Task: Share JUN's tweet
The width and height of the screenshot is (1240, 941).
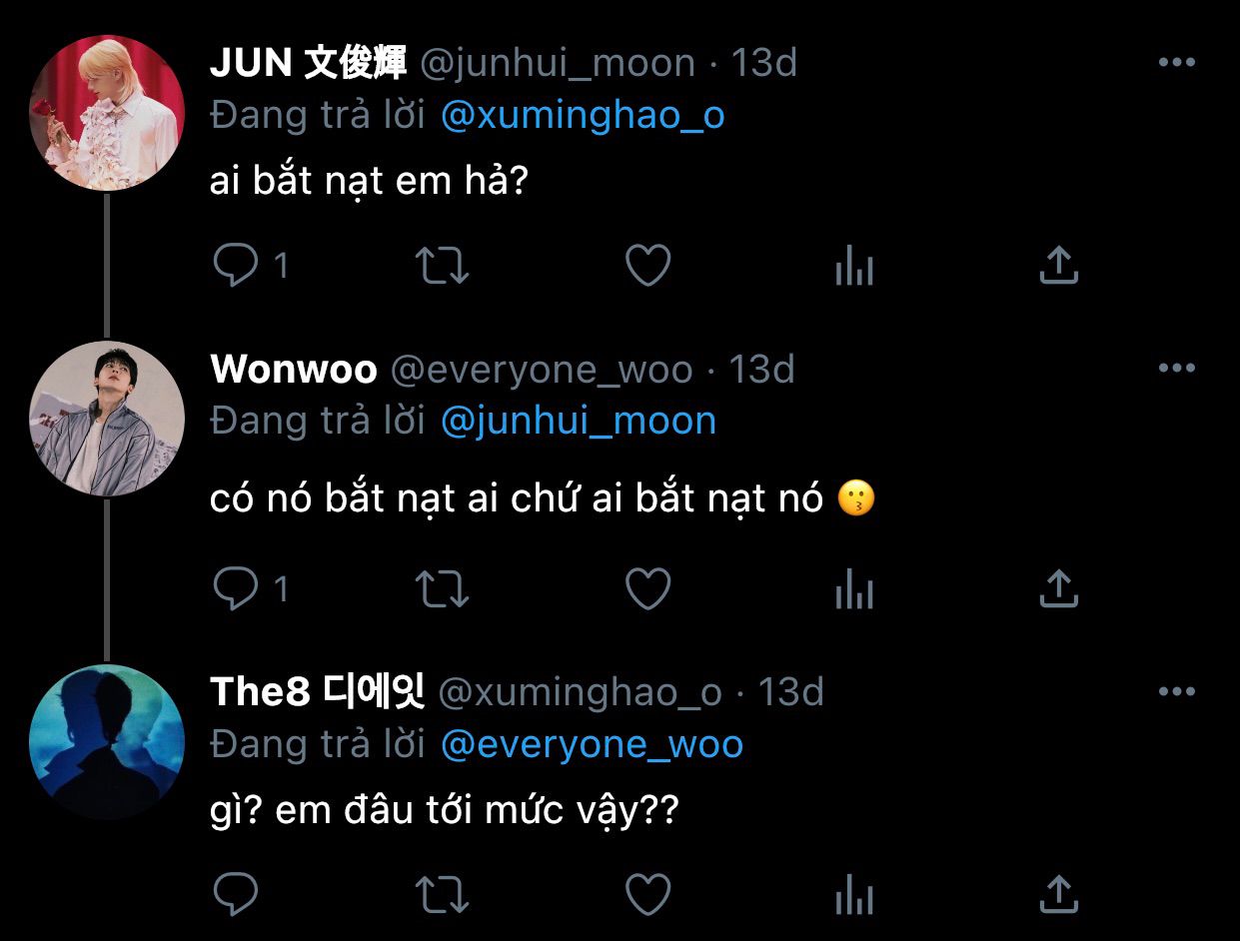Action: pyautogui.click(x=1058, y=265)
